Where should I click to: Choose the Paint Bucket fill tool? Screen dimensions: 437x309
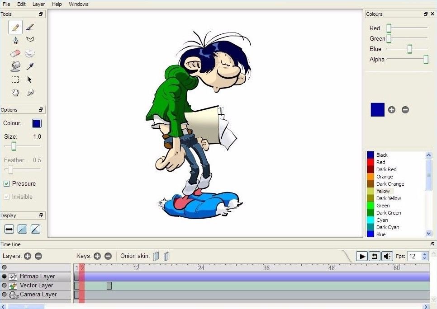tap(15, 66)
